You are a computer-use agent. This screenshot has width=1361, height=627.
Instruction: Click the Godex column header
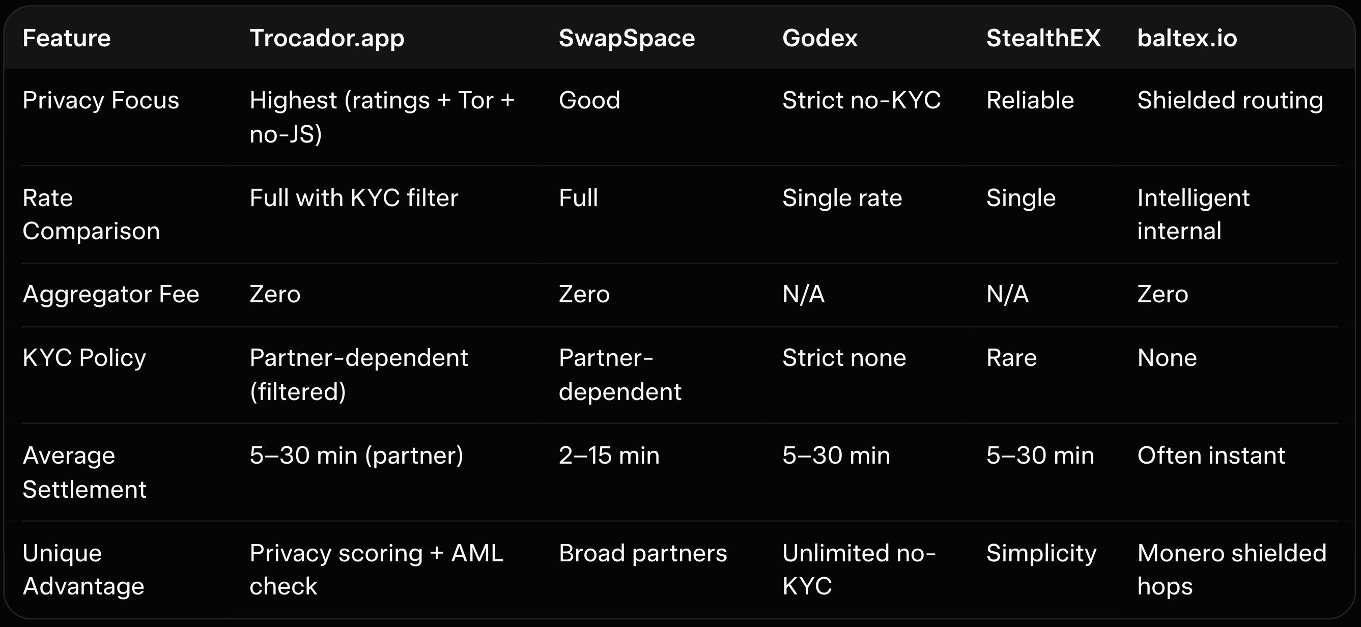819,38
